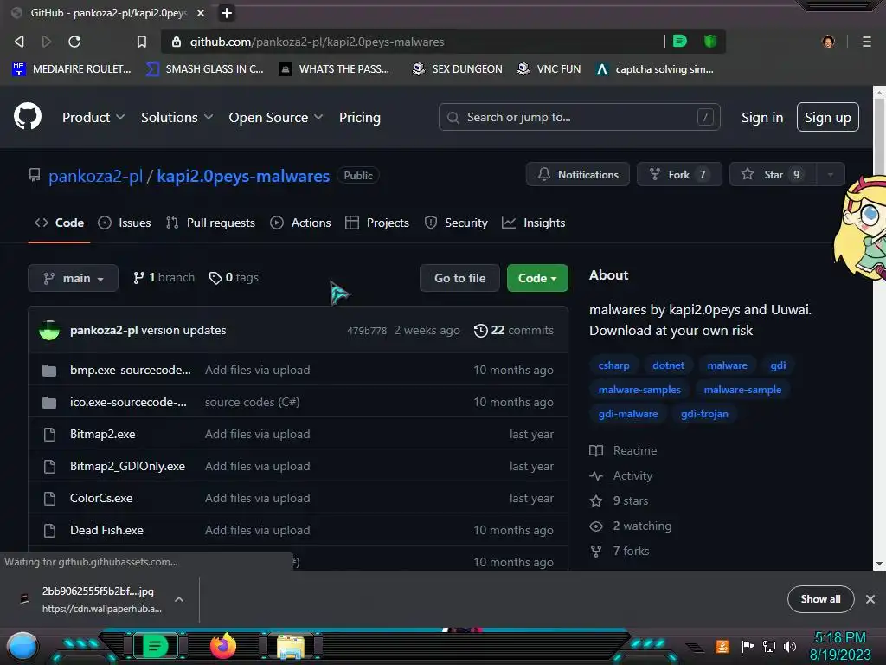Expand the Product menu

93,117
